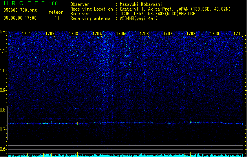Click the HROFFT program title

coord(25,3)
